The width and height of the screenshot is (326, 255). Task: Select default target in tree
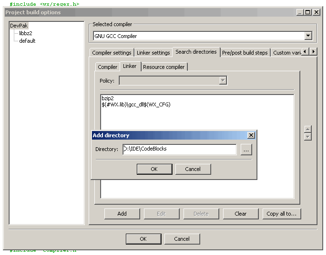[x=27, y=41]
